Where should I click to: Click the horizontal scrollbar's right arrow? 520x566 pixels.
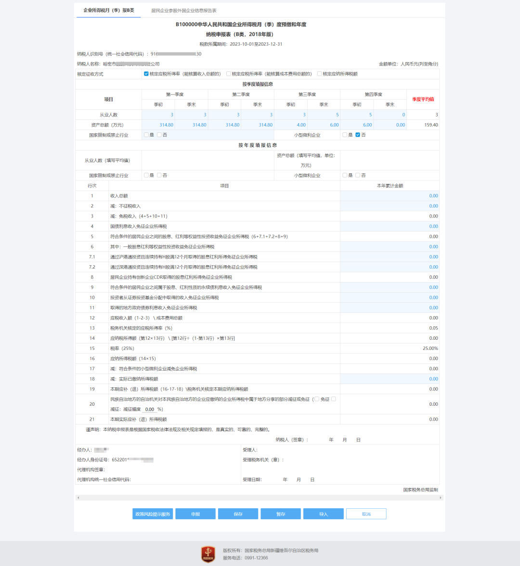pyautogui.click(x=440, y=498)
